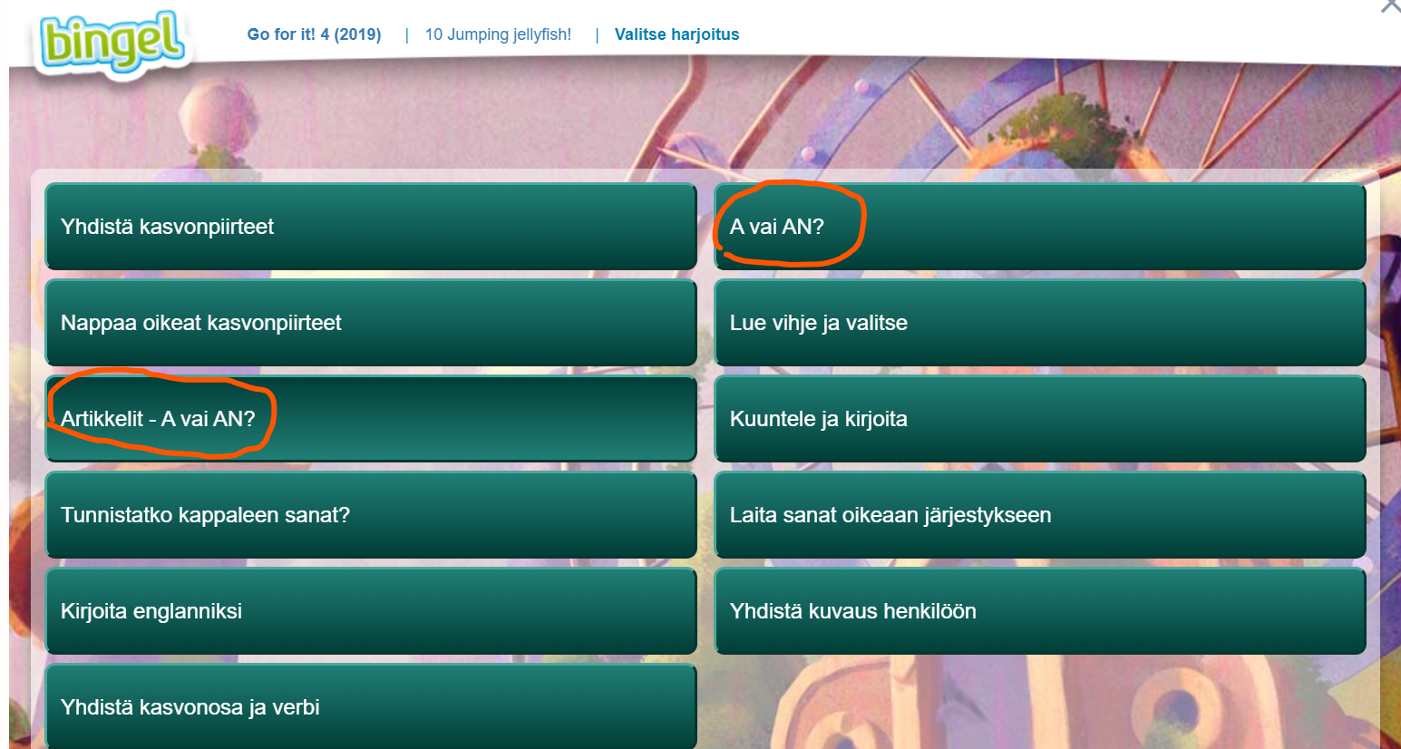Open the Go for it! 4 (2019) link
This screenshot has height=749, width=1401.
pyautogui.click(x=314, y=34)
